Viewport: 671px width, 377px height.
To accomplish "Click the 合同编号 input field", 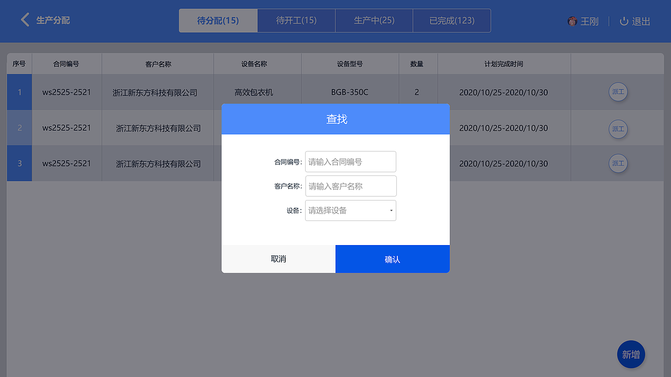I will [350, 161].
